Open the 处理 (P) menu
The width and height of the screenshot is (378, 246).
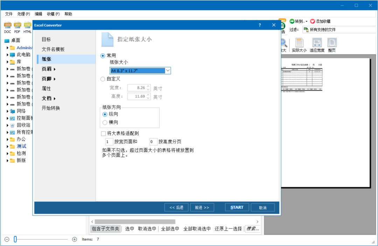(24, 14)
